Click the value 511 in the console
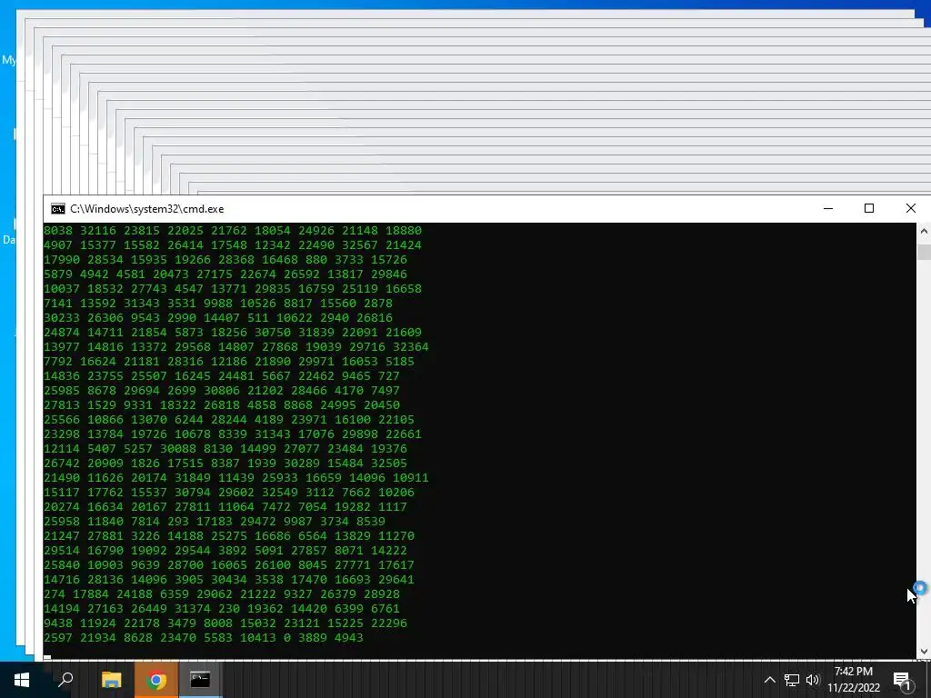Screen dimensions: 931x698 click(x=257, y=317)
